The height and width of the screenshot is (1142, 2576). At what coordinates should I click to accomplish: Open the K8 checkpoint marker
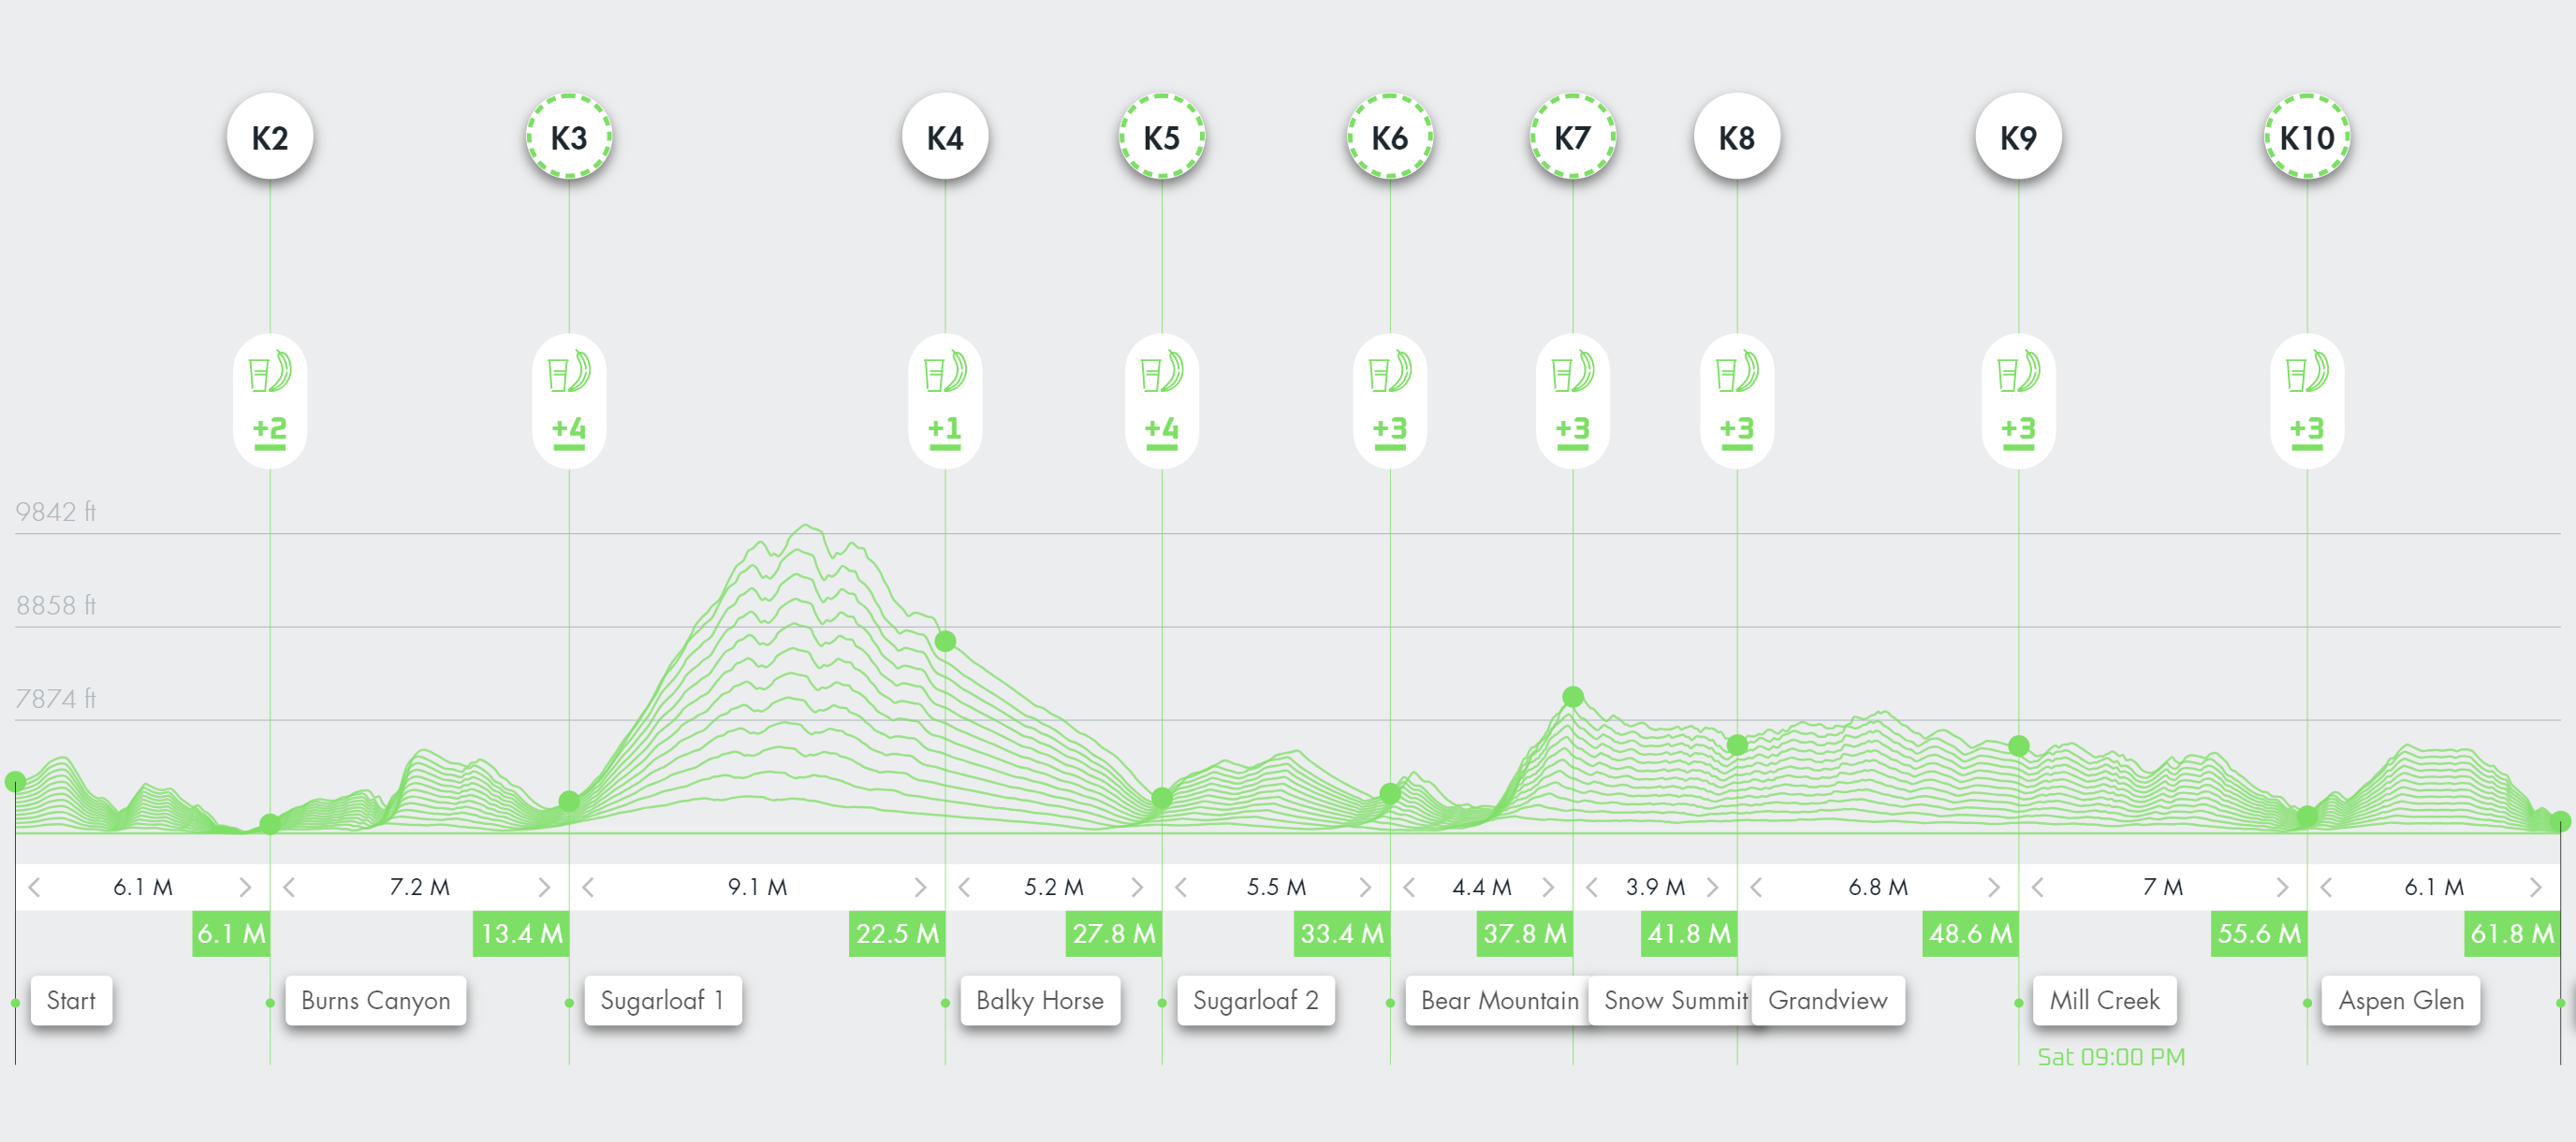point(1737,137)
